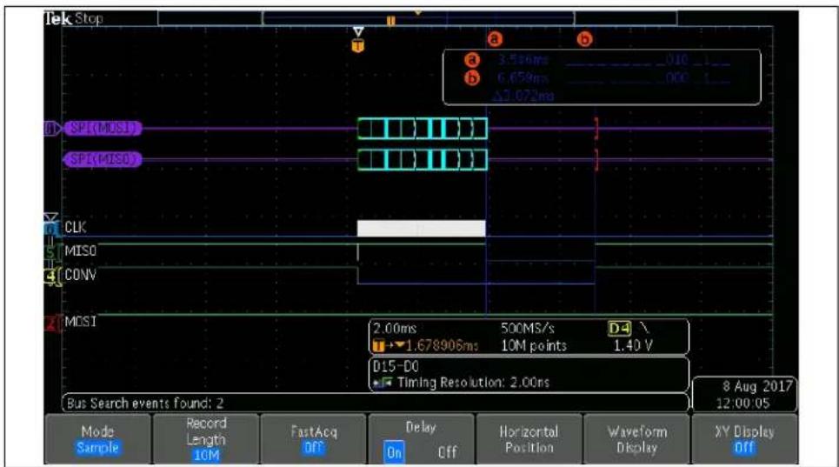
Task: Click the cursor a icon in readout box
Action: point(472,59)
